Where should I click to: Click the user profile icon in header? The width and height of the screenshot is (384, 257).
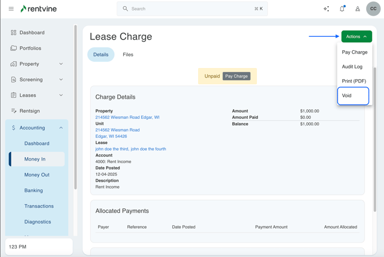[358, 9]
